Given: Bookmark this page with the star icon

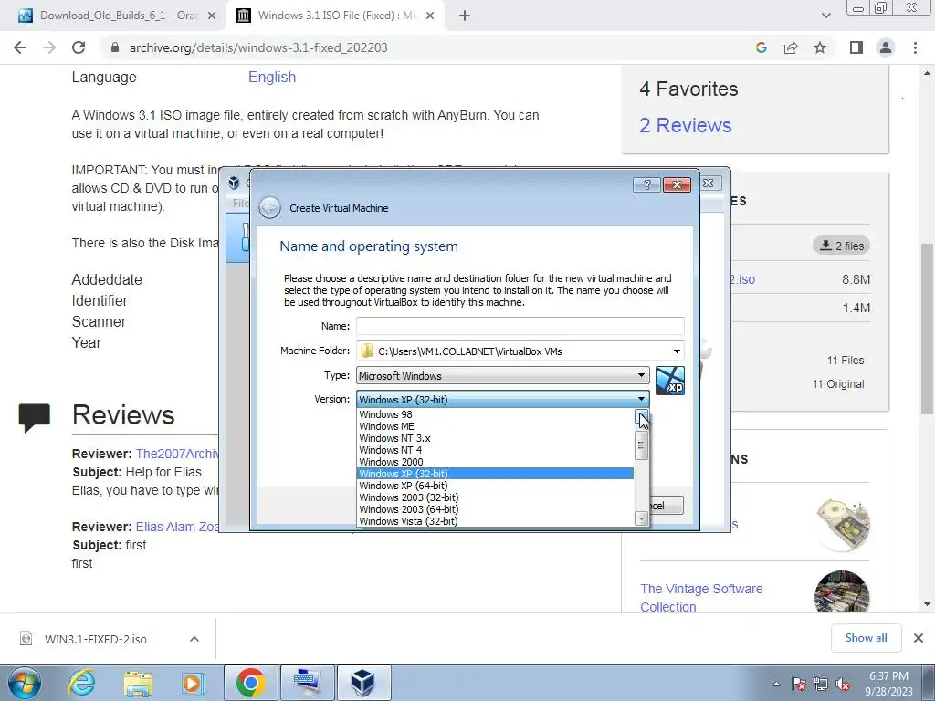Looking at the screenshot, I should (x=820, y=47).
